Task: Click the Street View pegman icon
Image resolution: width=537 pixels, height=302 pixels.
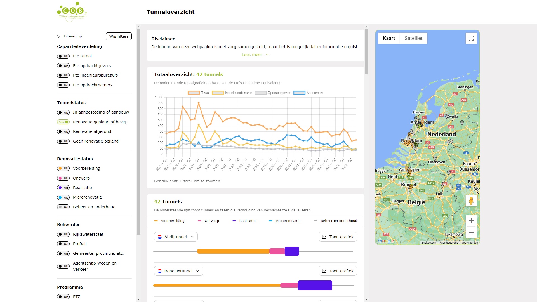Action: [471, 201]
